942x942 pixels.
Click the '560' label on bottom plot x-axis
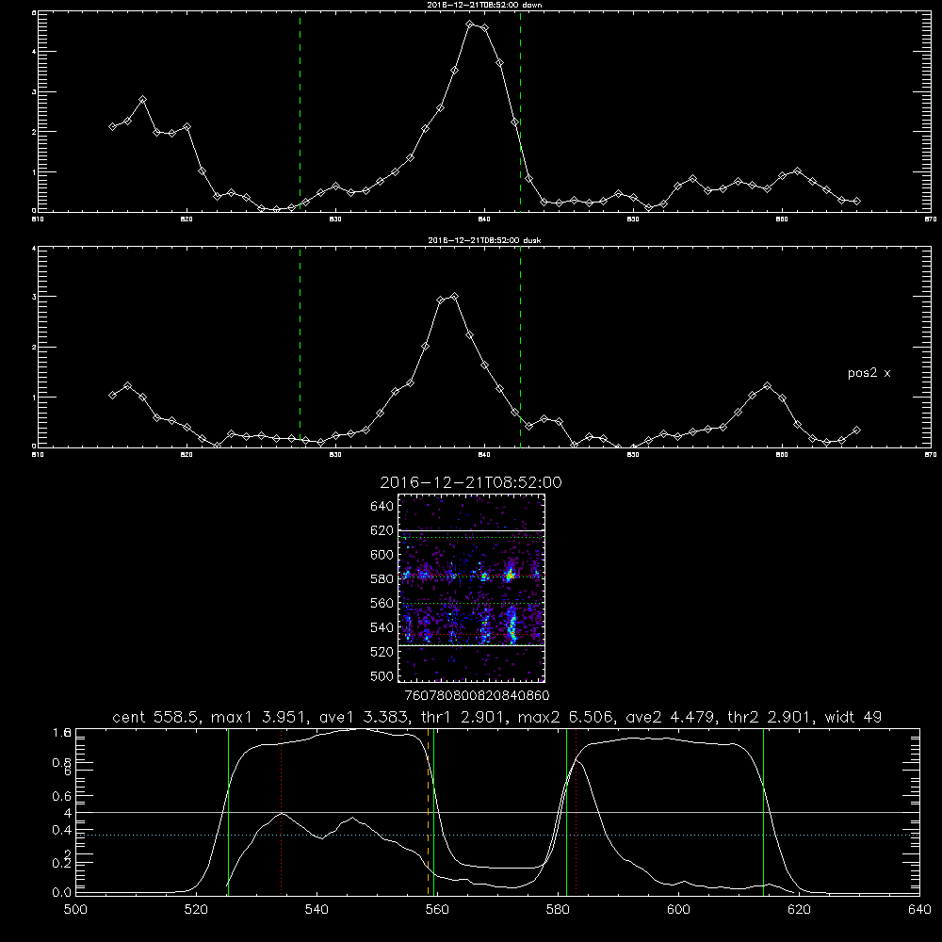click(437, 910)
